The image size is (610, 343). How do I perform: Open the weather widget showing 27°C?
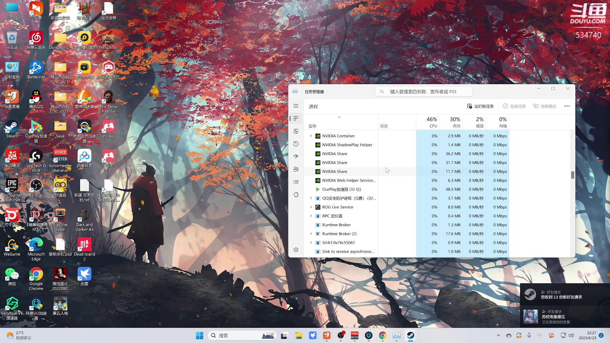19,335
